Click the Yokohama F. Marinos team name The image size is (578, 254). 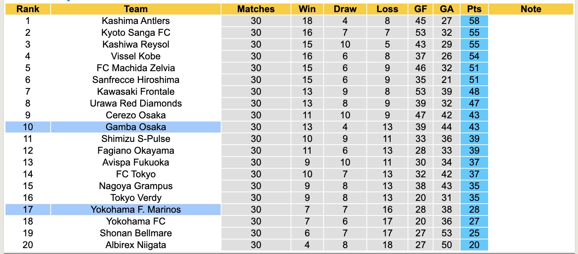tap(135, 210)
